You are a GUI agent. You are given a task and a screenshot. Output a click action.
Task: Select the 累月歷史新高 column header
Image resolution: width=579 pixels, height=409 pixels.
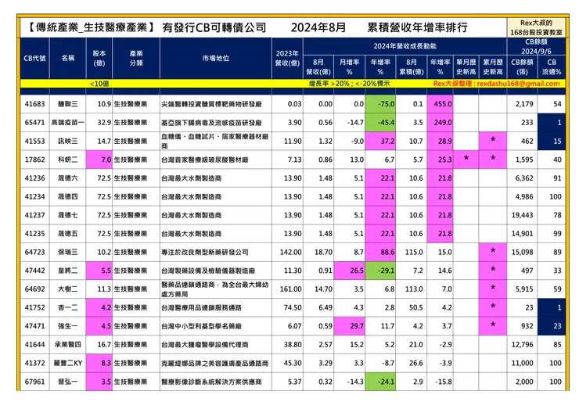click(493, 66)
